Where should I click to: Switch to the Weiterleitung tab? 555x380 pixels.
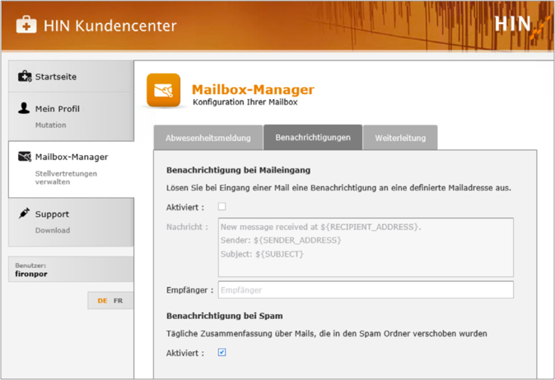400,138
